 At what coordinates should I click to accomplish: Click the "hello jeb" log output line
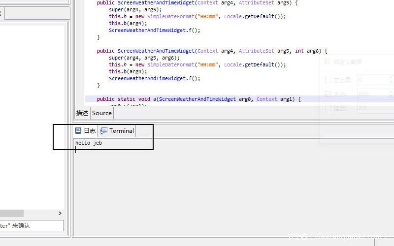click(89, 143)
